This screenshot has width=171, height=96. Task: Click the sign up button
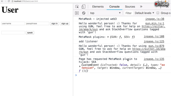(x=65, y=23)
